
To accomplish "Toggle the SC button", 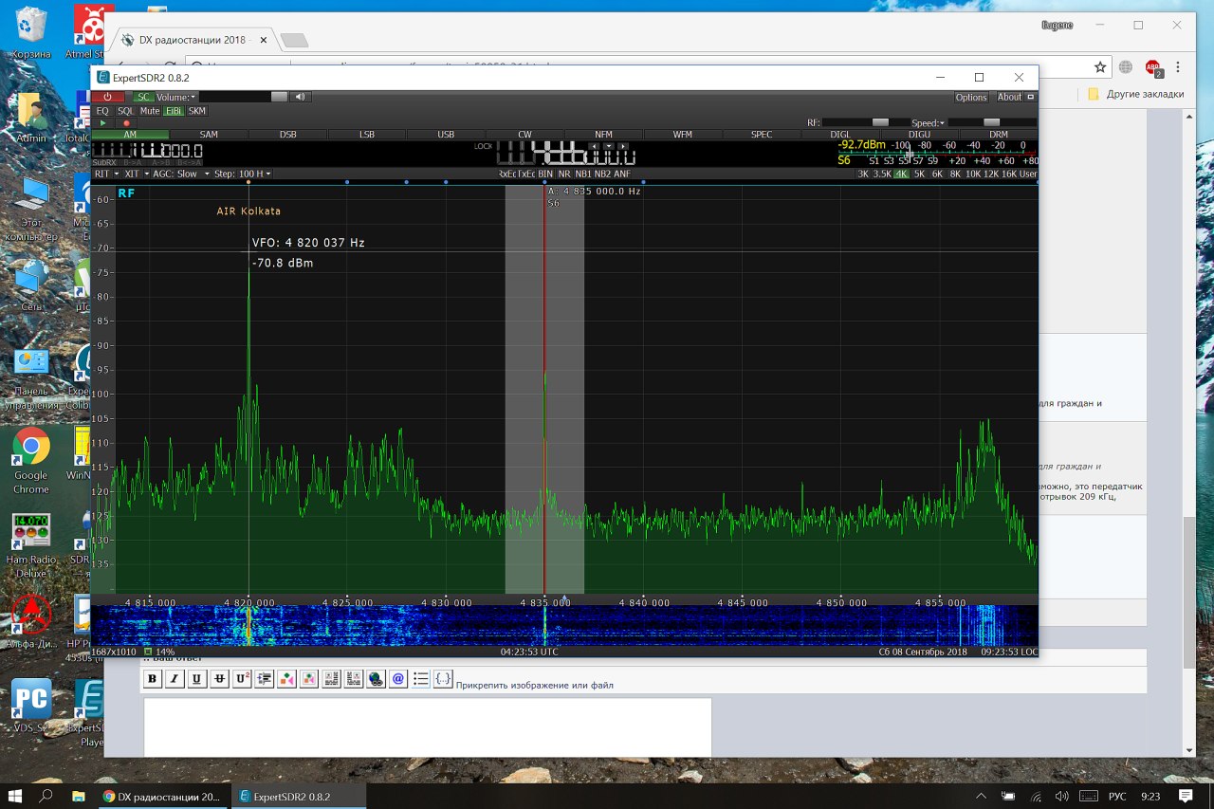I will tap(142, 97).
